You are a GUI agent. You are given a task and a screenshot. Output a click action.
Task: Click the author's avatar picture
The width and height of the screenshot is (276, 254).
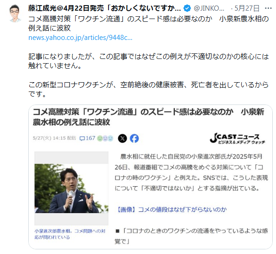point(14,13)
